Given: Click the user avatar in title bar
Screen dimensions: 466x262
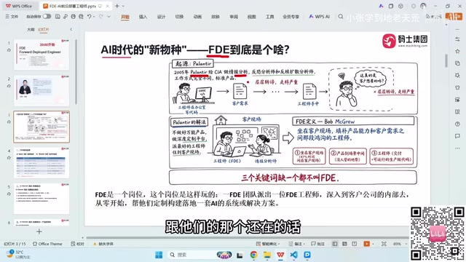Looking at the screenshot, I should [x=423, y=6].
